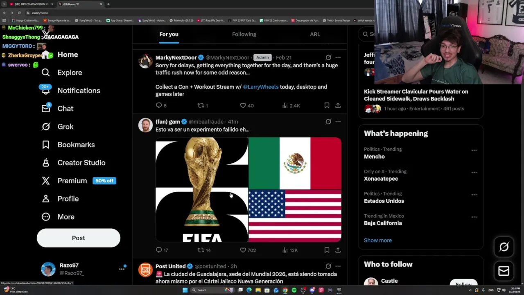Open the More menu in sidebar
Image resolution: width=524 pixels, height=295 pixels.
[x=58, y=217]
